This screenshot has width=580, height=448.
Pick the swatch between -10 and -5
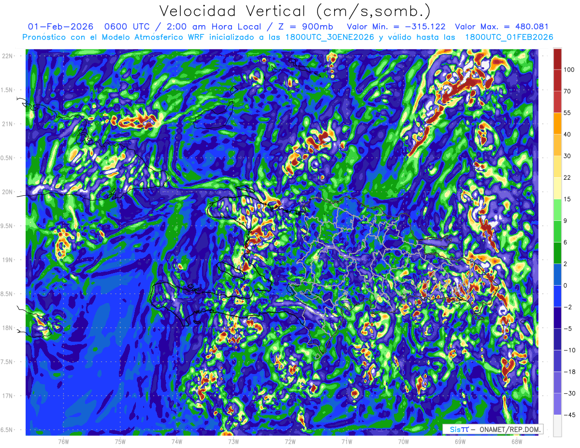tap(557, 339)
